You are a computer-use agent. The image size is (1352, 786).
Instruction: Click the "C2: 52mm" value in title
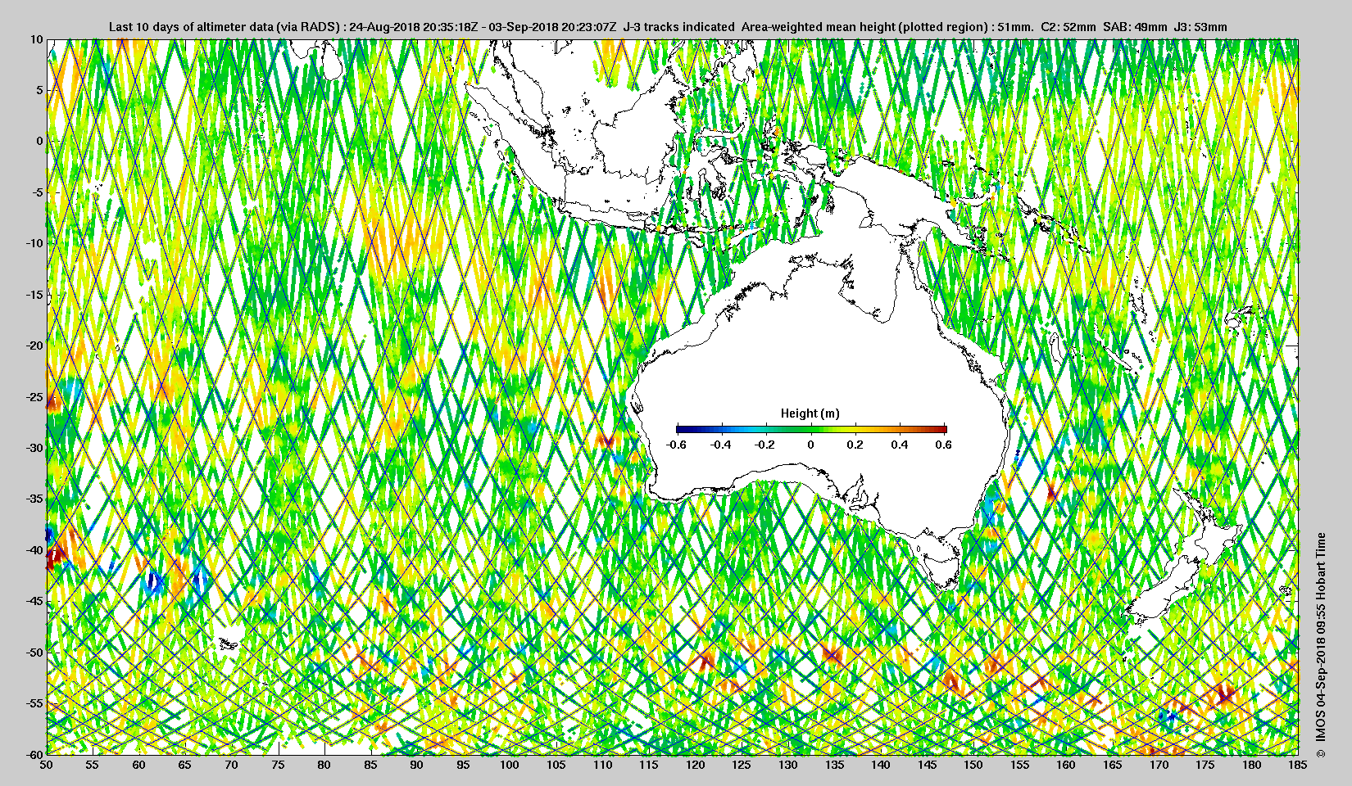click(1068, 27)
